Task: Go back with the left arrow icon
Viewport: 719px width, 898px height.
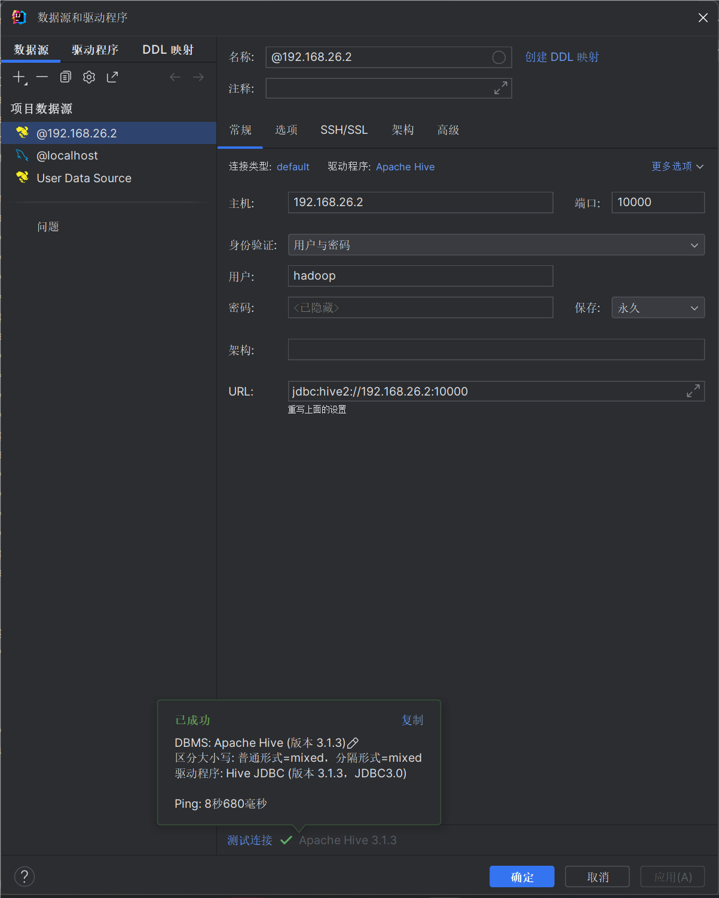Action: click(x=175, y=77)
